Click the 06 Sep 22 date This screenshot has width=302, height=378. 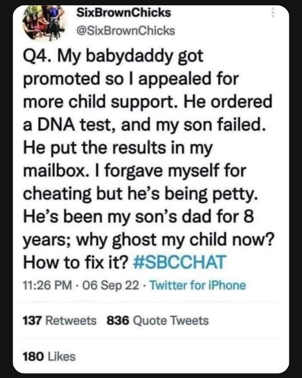coord(111,285)
